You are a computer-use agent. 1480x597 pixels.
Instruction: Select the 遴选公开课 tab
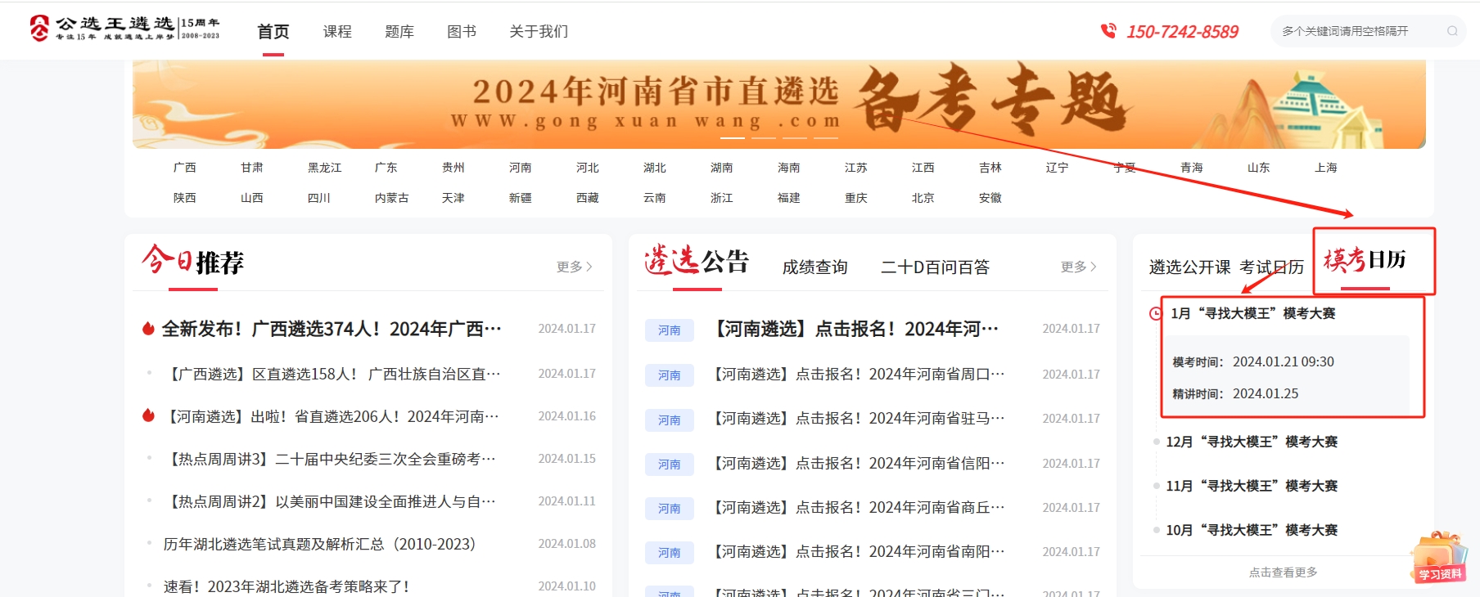1189,267
